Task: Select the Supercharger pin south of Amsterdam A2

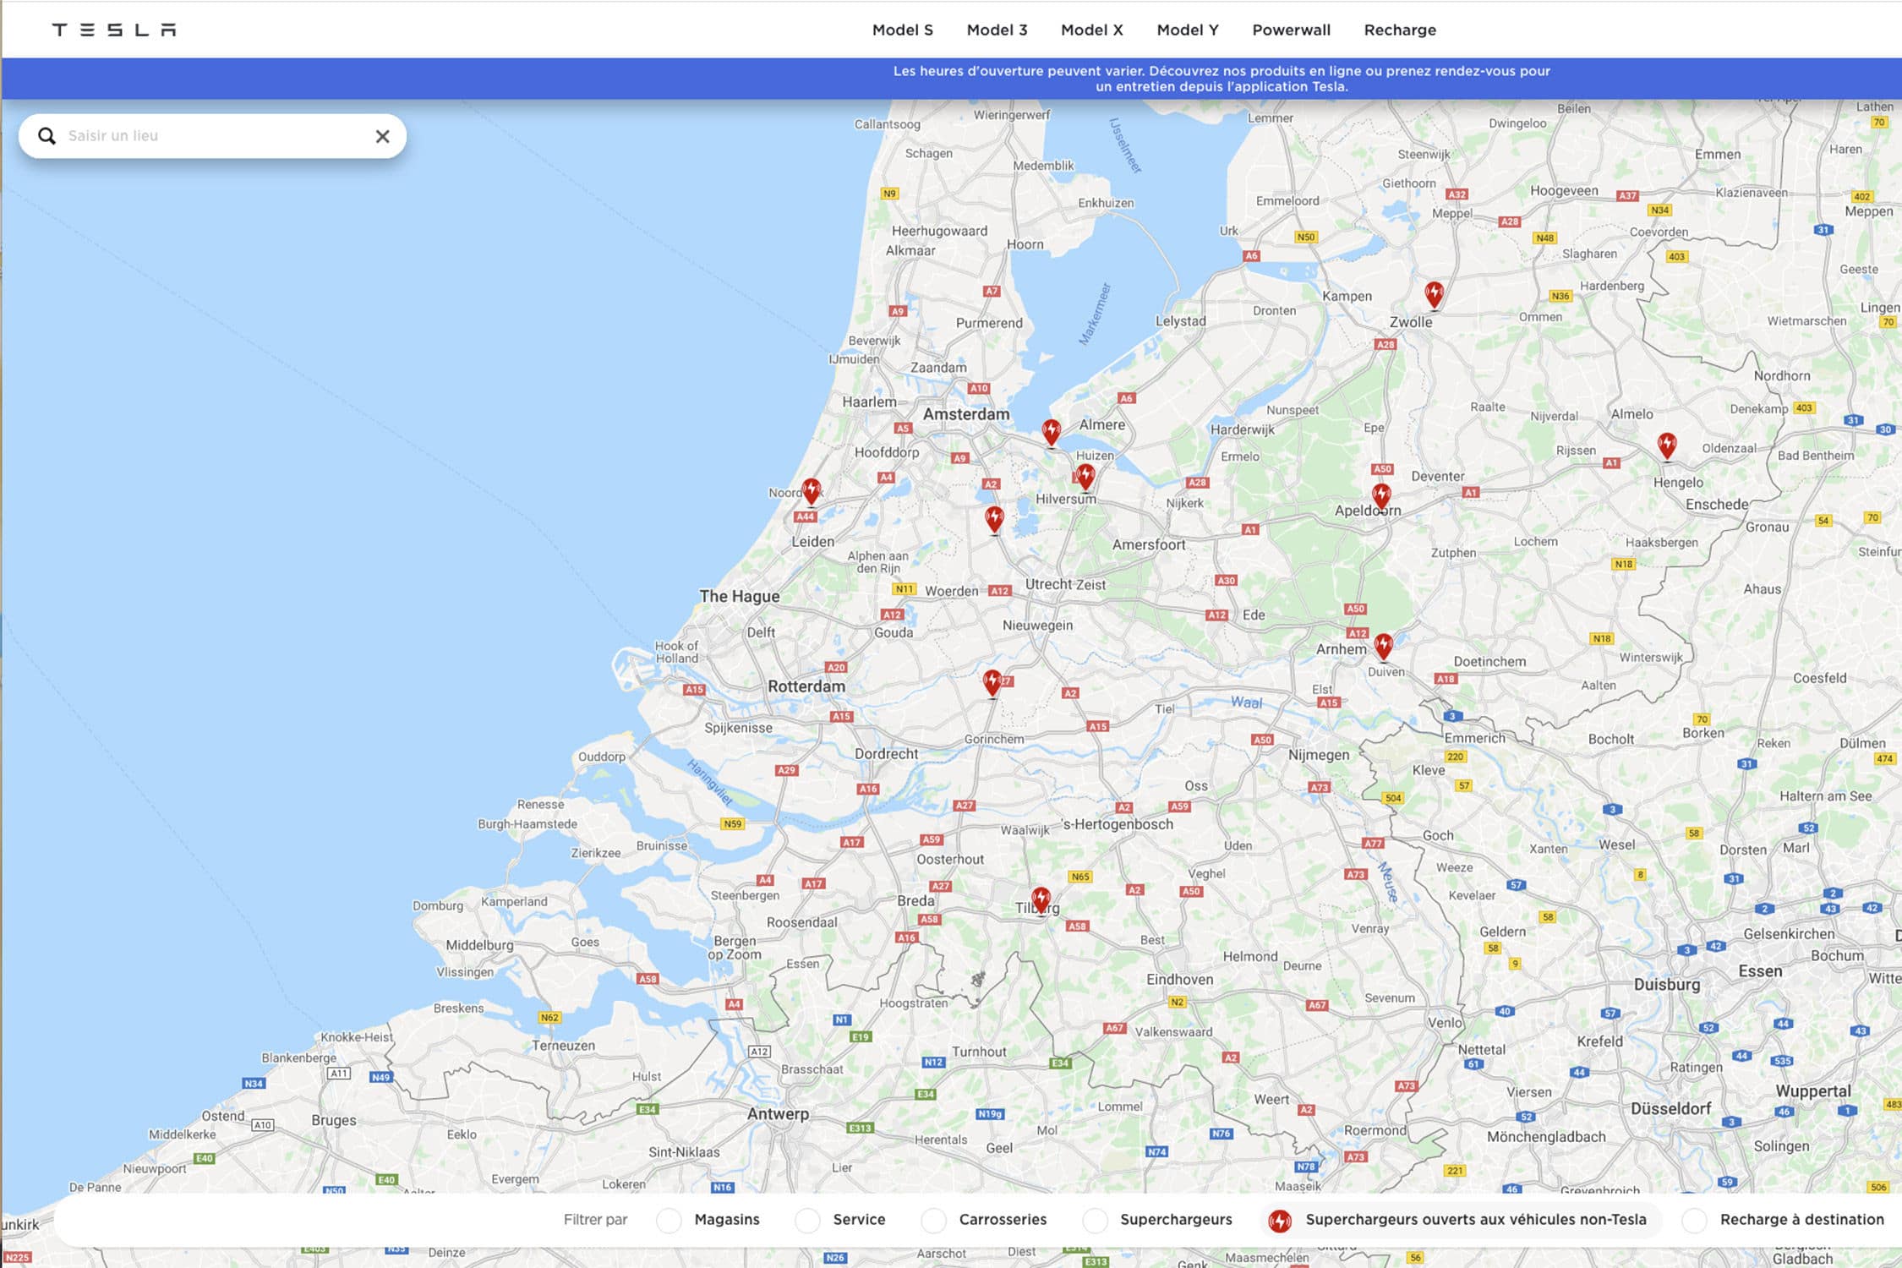Action: (x=994, y=520)
